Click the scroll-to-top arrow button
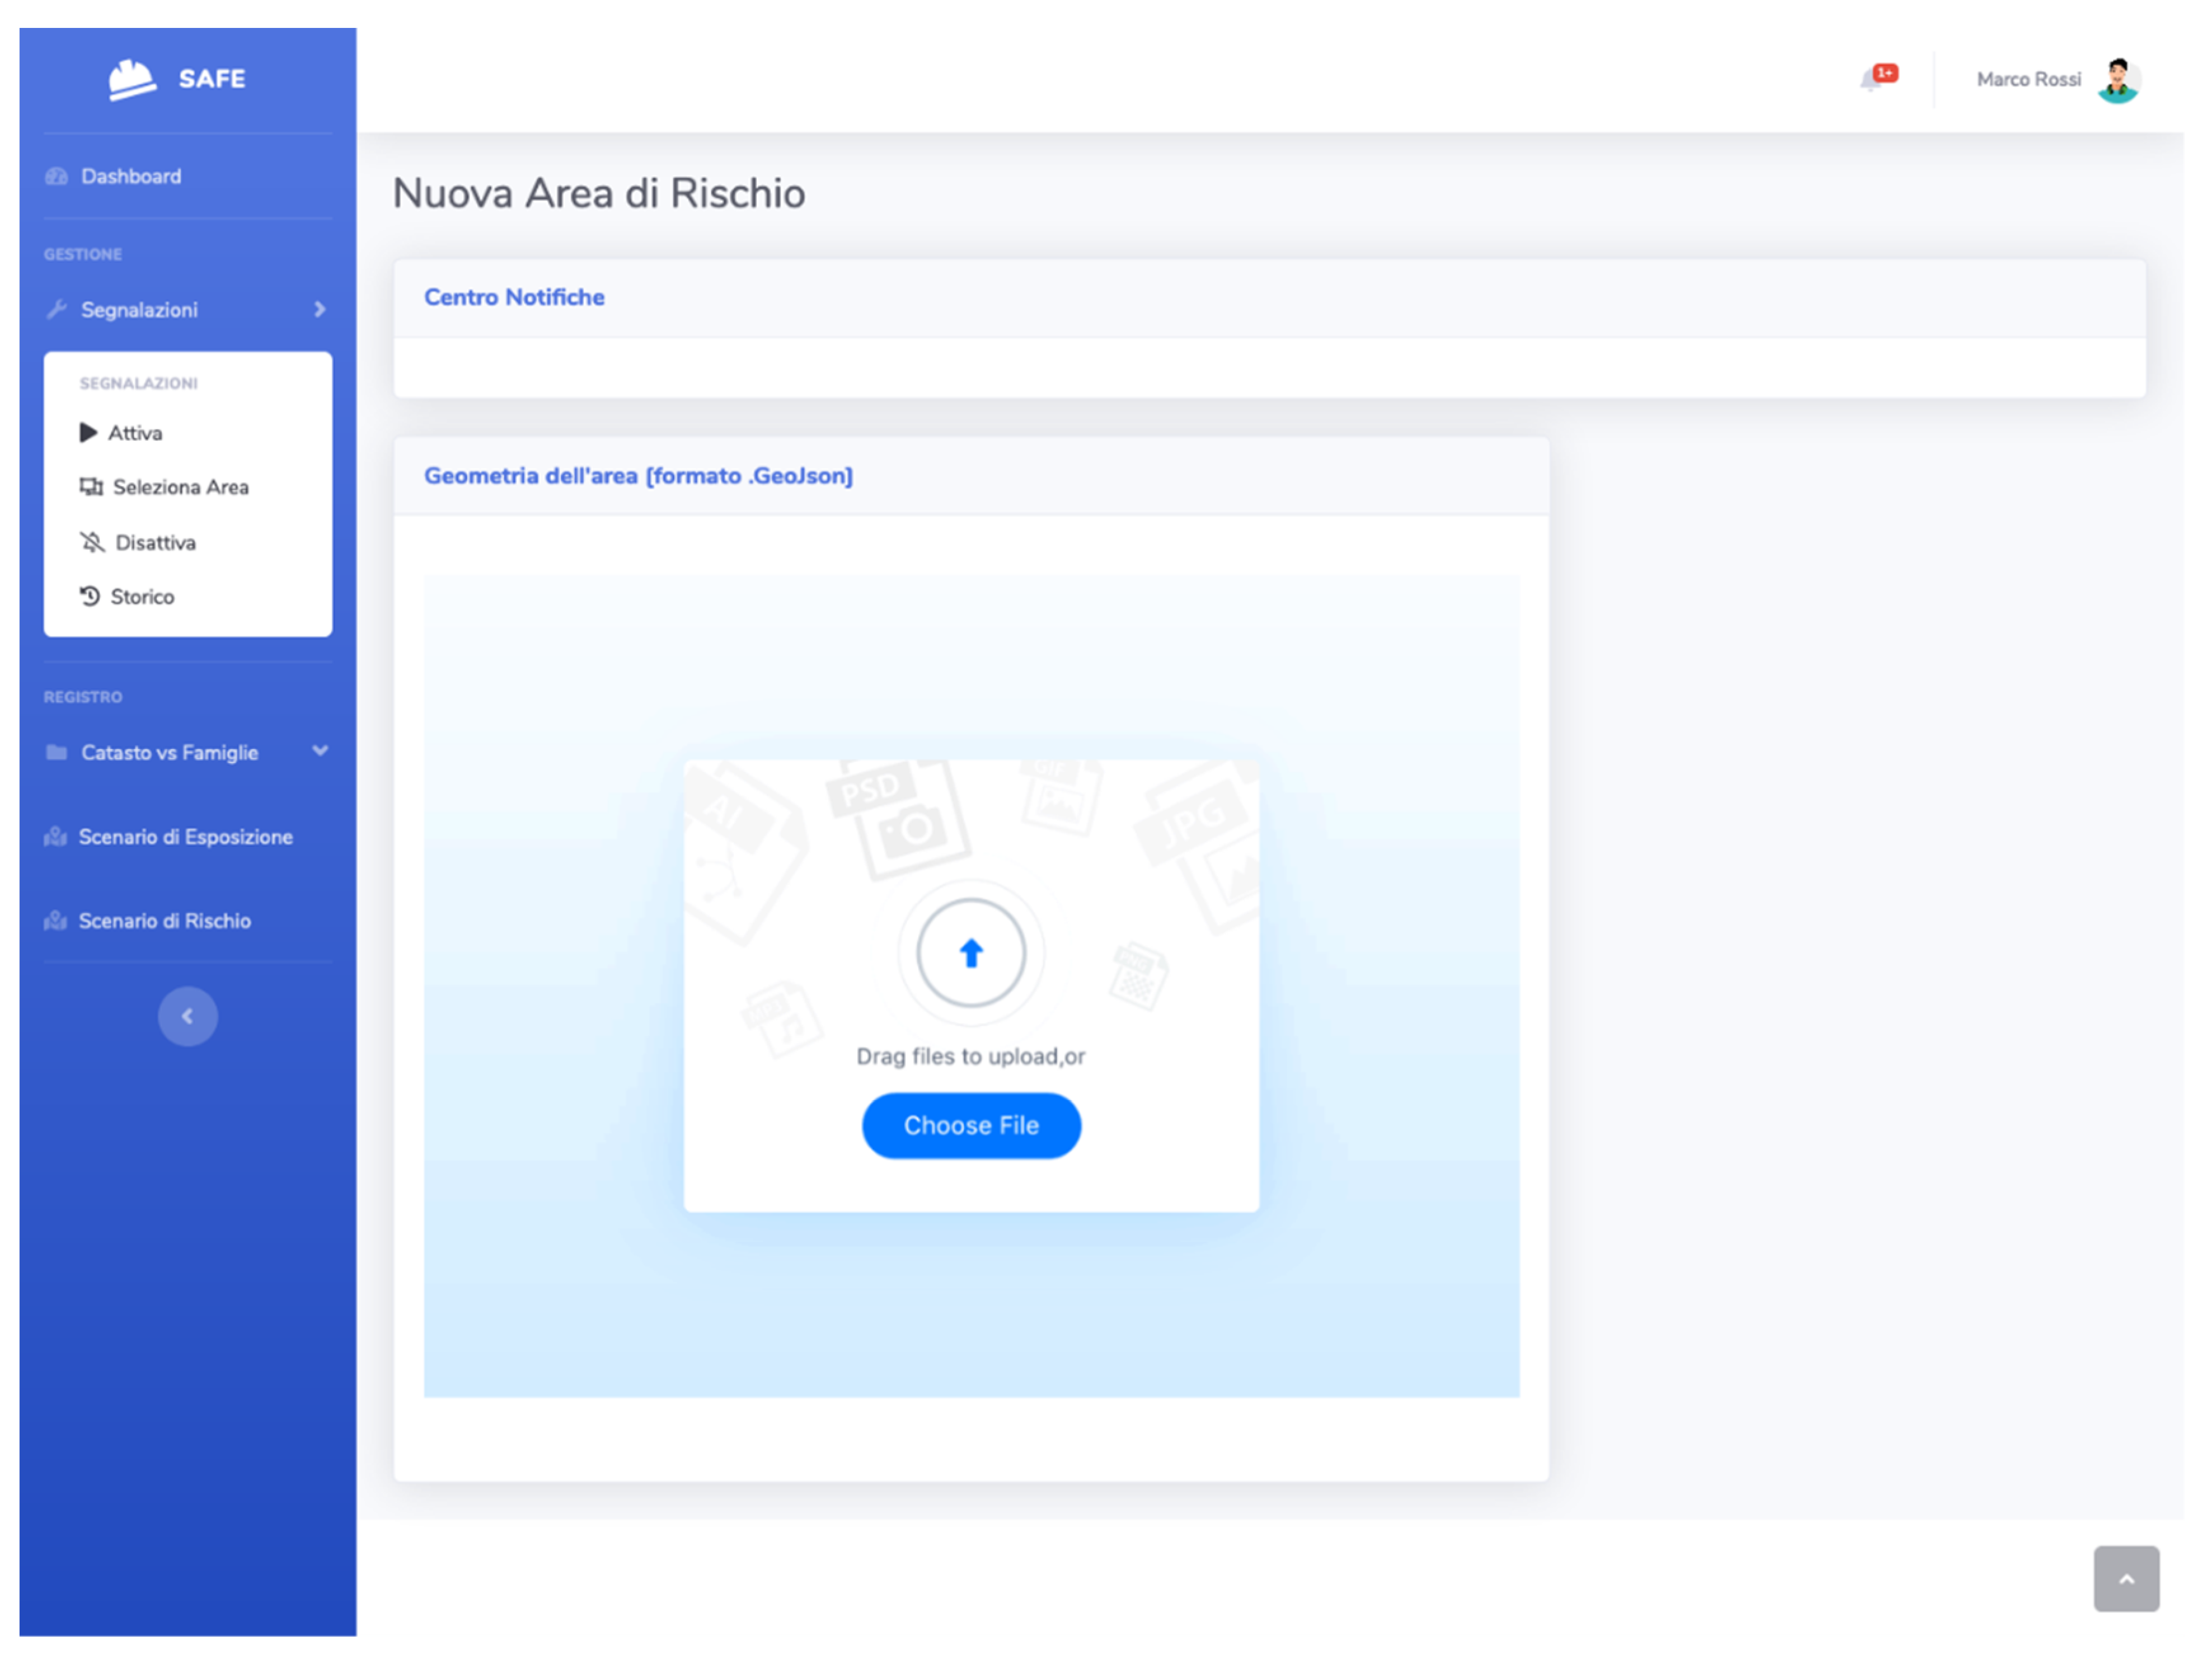2212x1671 pixels. [x=2126, y=1579]
